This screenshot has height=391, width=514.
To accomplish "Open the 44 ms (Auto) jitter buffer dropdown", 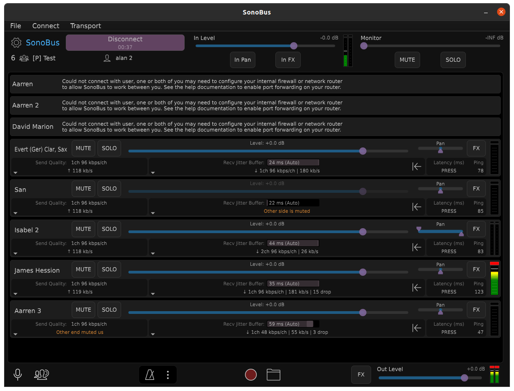I will 293,243.
